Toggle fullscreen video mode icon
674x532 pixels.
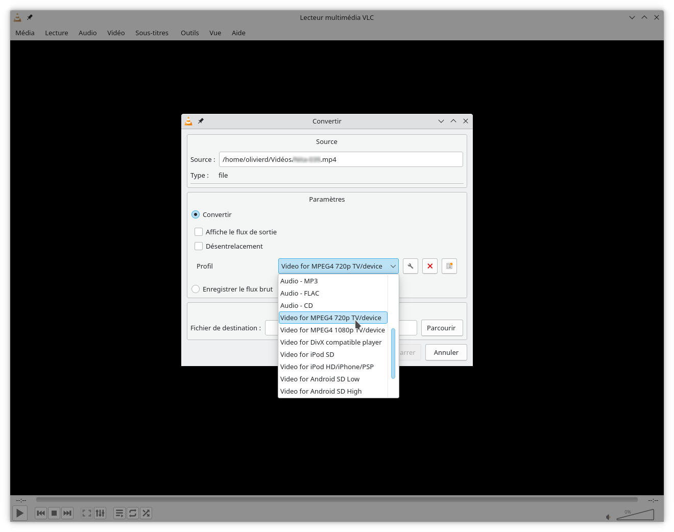point(87,513)
